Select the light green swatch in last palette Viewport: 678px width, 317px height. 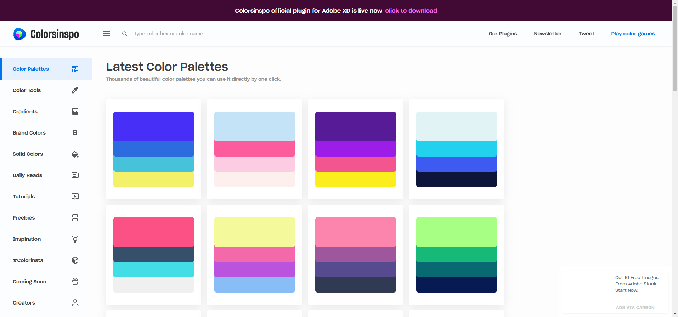pyautogui.click(x=456, y=232)
